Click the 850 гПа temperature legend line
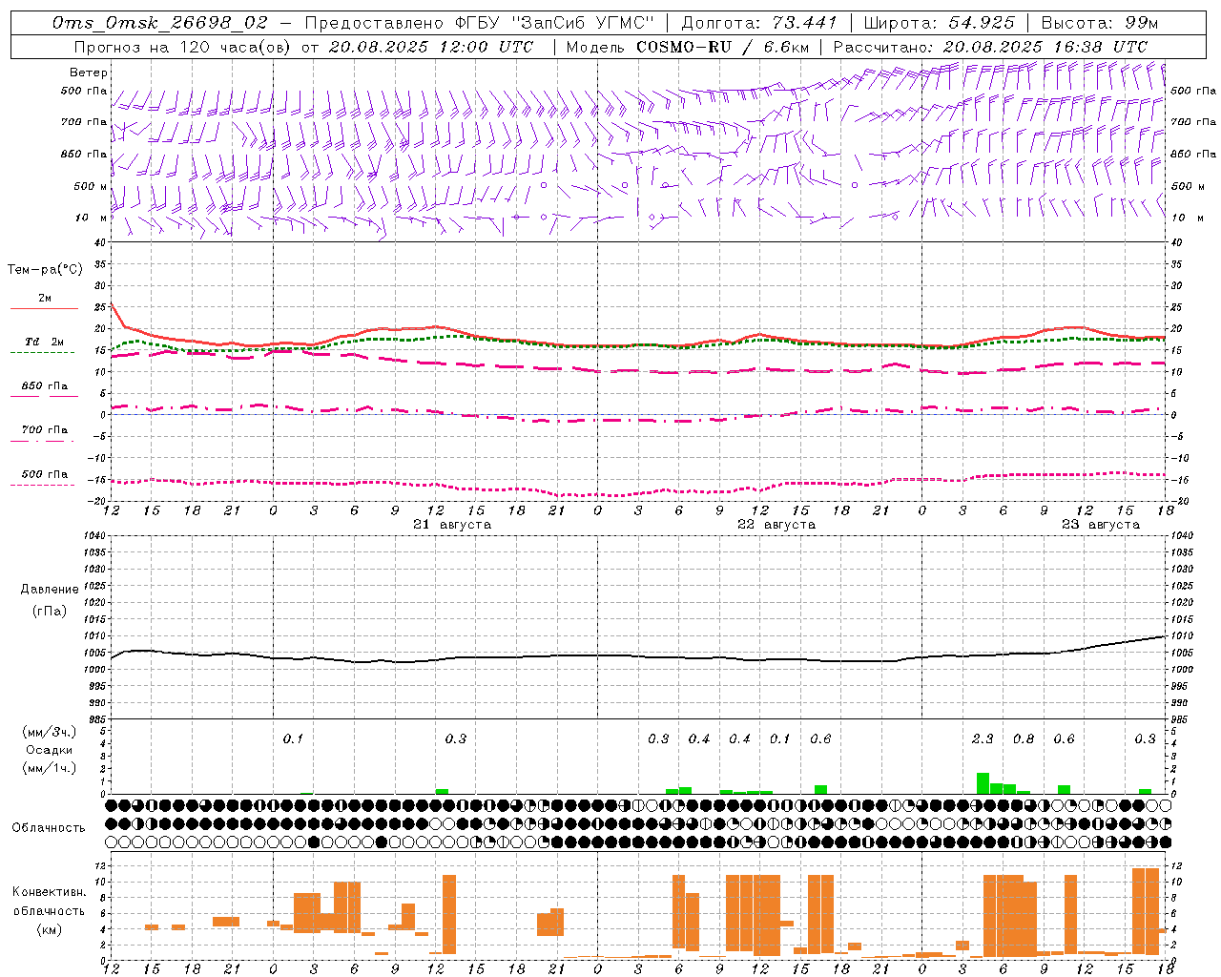This screenshot has width=1221, height=977. (x=44, y=395)
